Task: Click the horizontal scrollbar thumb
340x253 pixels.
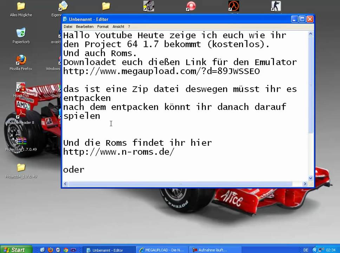Action: tap(180, 184)
